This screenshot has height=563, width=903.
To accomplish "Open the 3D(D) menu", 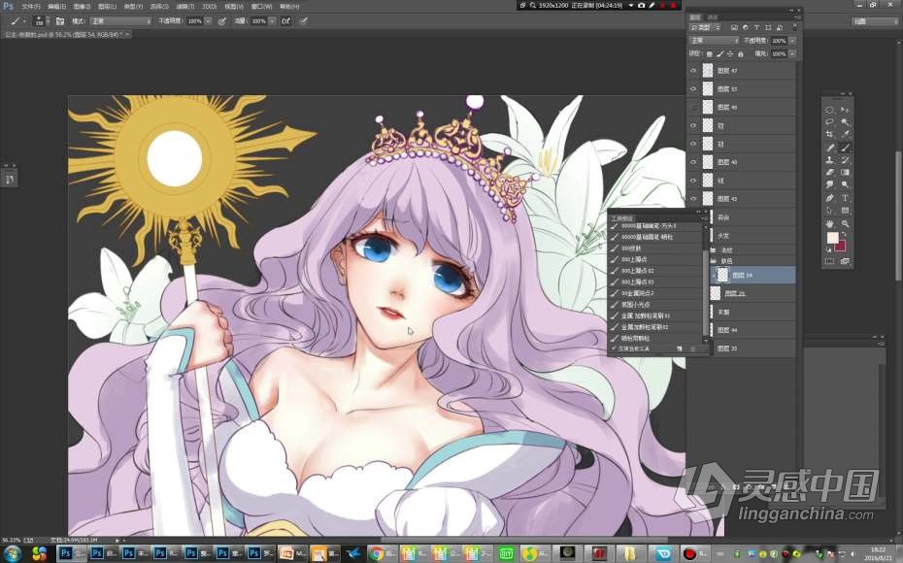I will 210,7.
